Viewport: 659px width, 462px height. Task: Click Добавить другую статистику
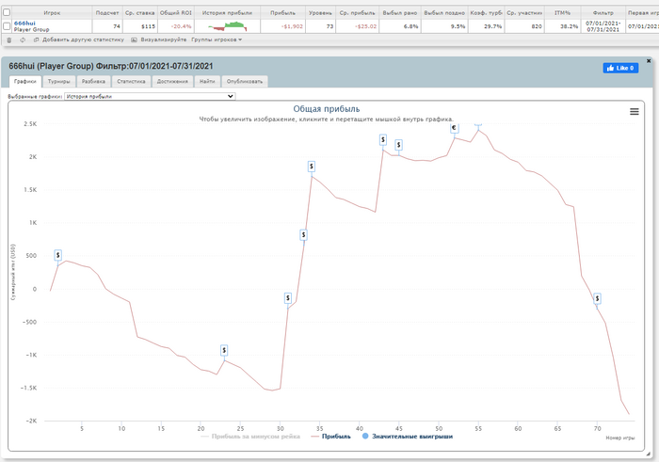(x=83, y=40)
